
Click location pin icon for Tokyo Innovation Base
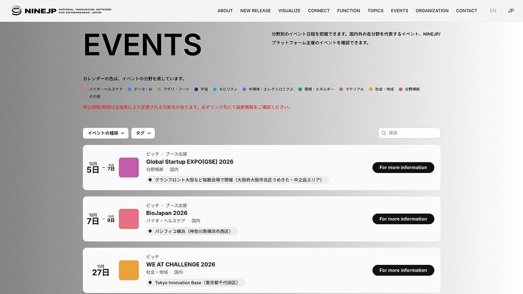click(x=150, y=283)
